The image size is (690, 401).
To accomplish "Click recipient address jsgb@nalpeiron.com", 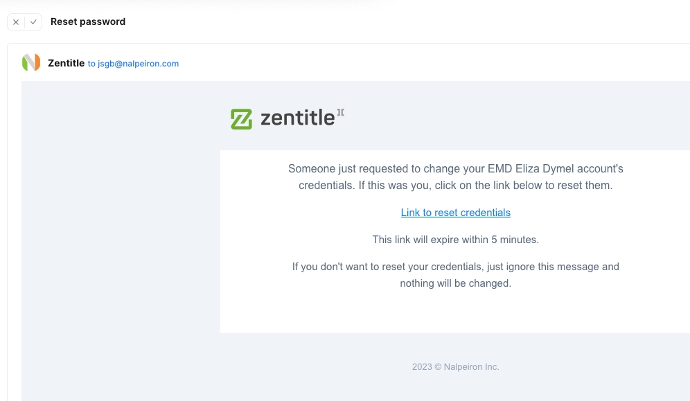I will pyautogui.click(x=139, y=64).
